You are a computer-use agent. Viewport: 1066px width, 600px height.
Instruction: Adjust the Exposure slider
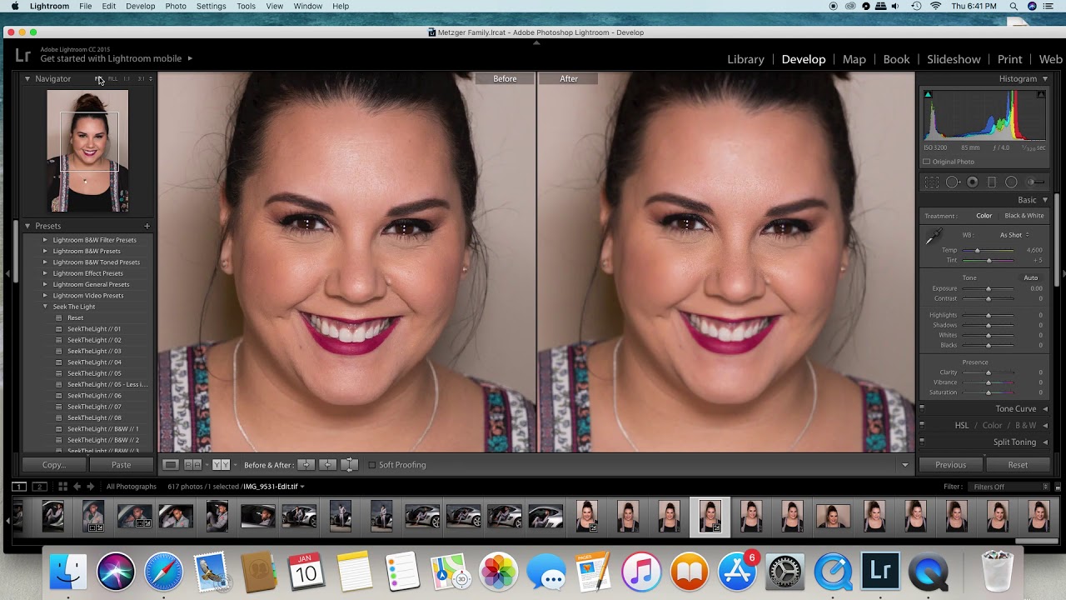pos(989,288)
